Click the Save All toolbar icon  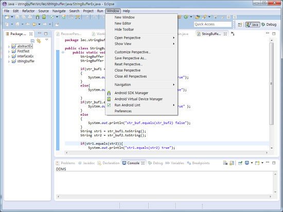(24, 17)
